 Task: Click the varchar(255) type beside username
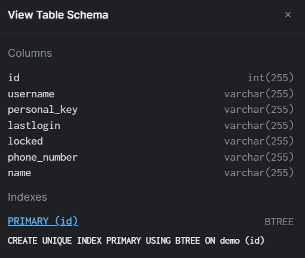coord(259,94)
